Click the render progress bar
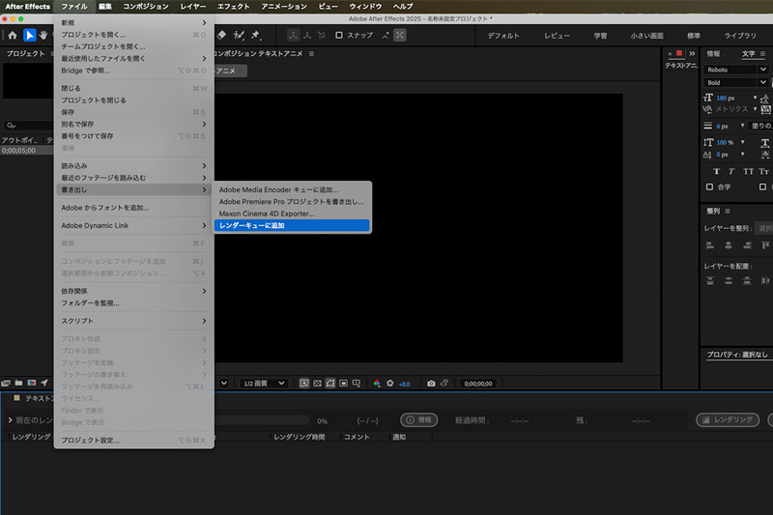The image size is (773, 515). [262, 420]
